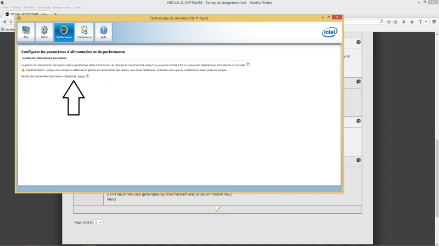Click Firefox page scrollbar up arrow
The height and width of the screenshot is (246, 439).
point(437,34)
